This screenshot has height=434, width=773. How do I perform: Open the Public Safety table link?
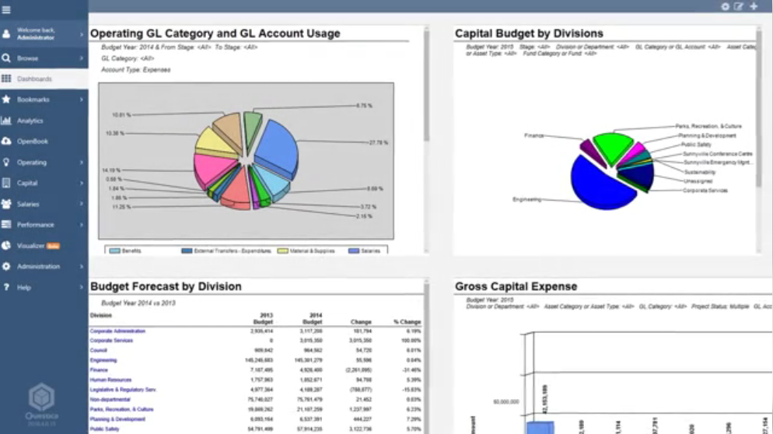[104, 429]
